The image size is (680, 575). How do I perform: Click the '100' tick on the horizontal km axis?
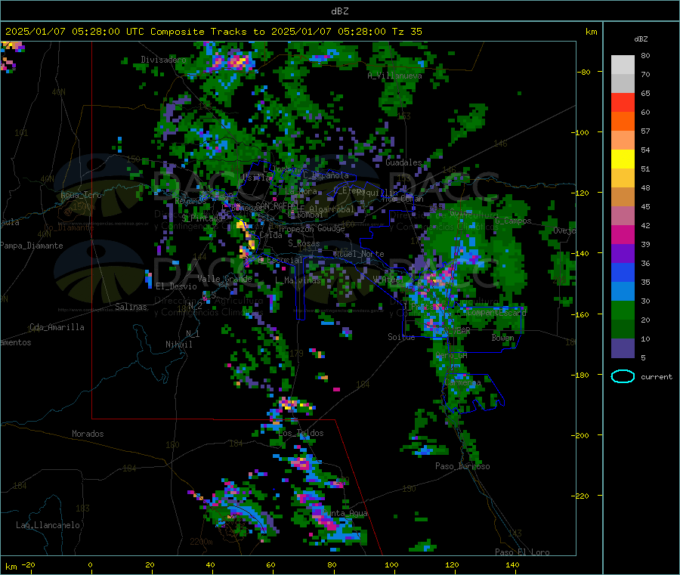[391, 565]
